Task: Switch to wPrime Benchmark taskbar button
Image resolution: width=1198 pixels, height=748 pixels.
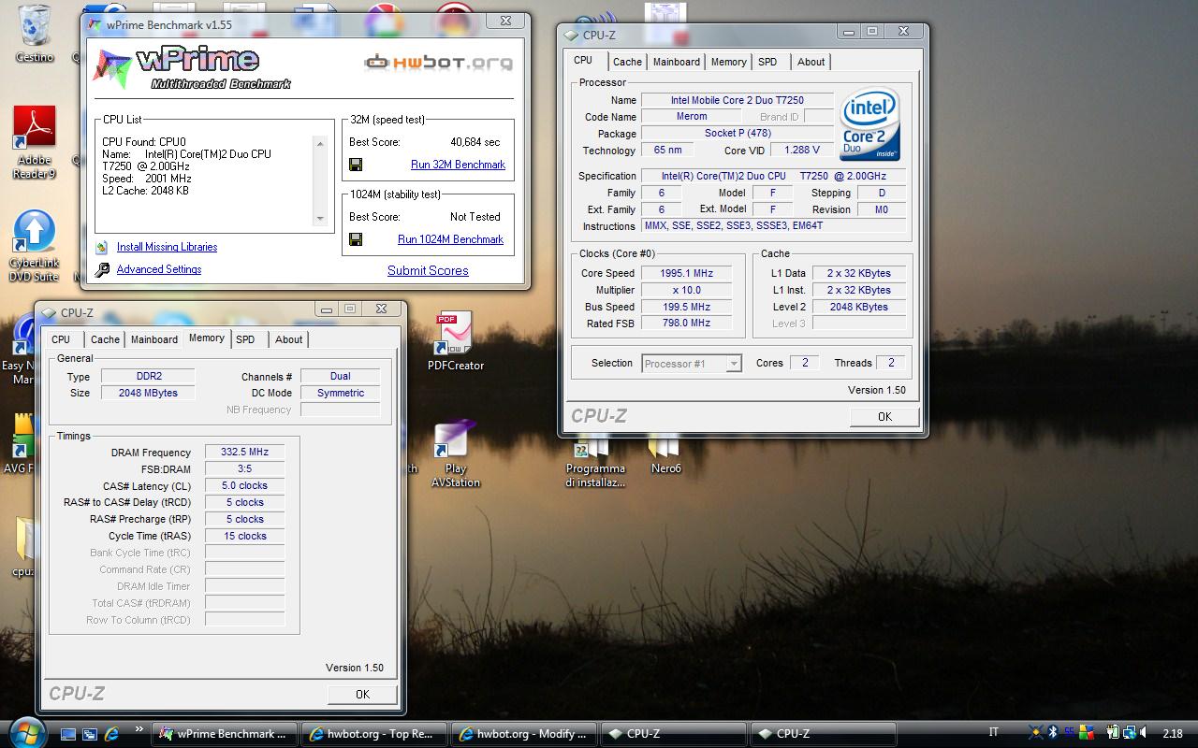Action: pyautogui.click(x=225, y=734)
